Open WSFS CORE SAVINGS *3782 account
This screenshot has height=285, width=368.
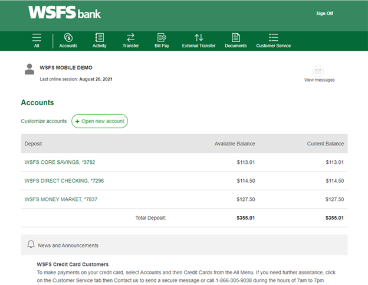60,162
